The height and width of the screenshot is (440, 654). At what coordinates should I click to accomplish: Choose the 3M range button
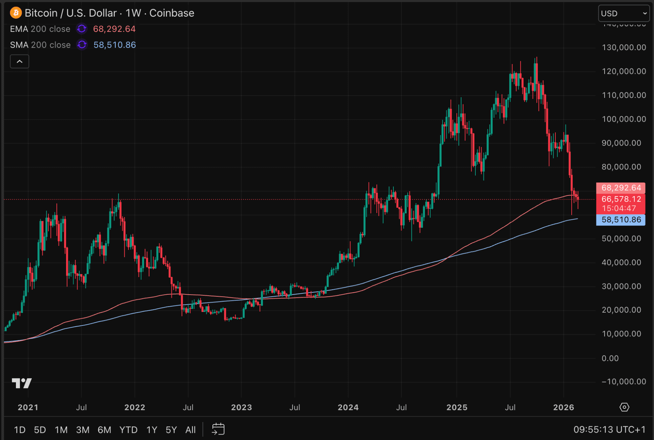click(83, 430)
